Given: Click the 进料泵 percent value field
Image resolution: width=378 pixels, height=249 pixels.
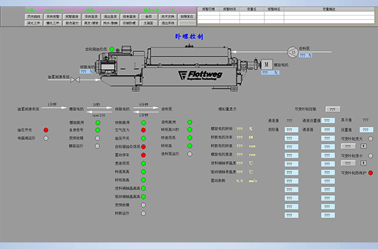Looking at the screenshot, I should [x=306, y=55].
